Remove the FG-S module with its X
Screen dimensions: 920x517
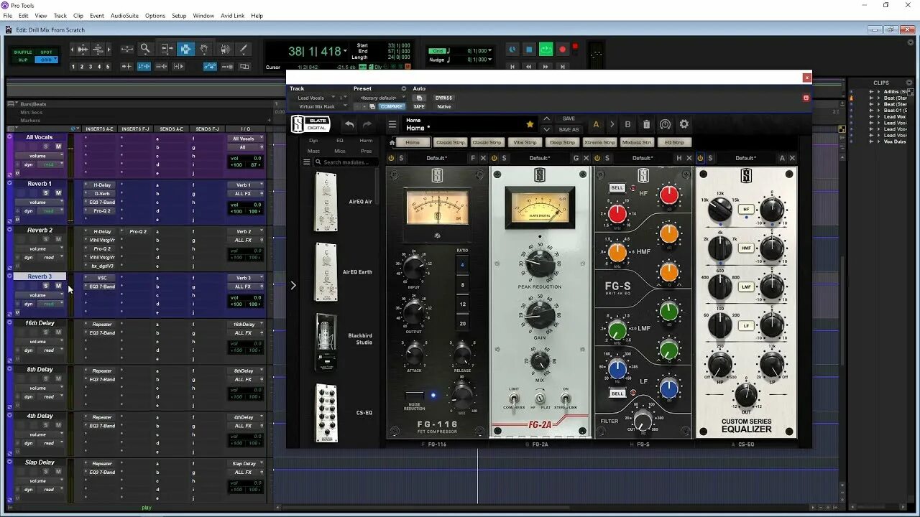[x=689, y=158]
